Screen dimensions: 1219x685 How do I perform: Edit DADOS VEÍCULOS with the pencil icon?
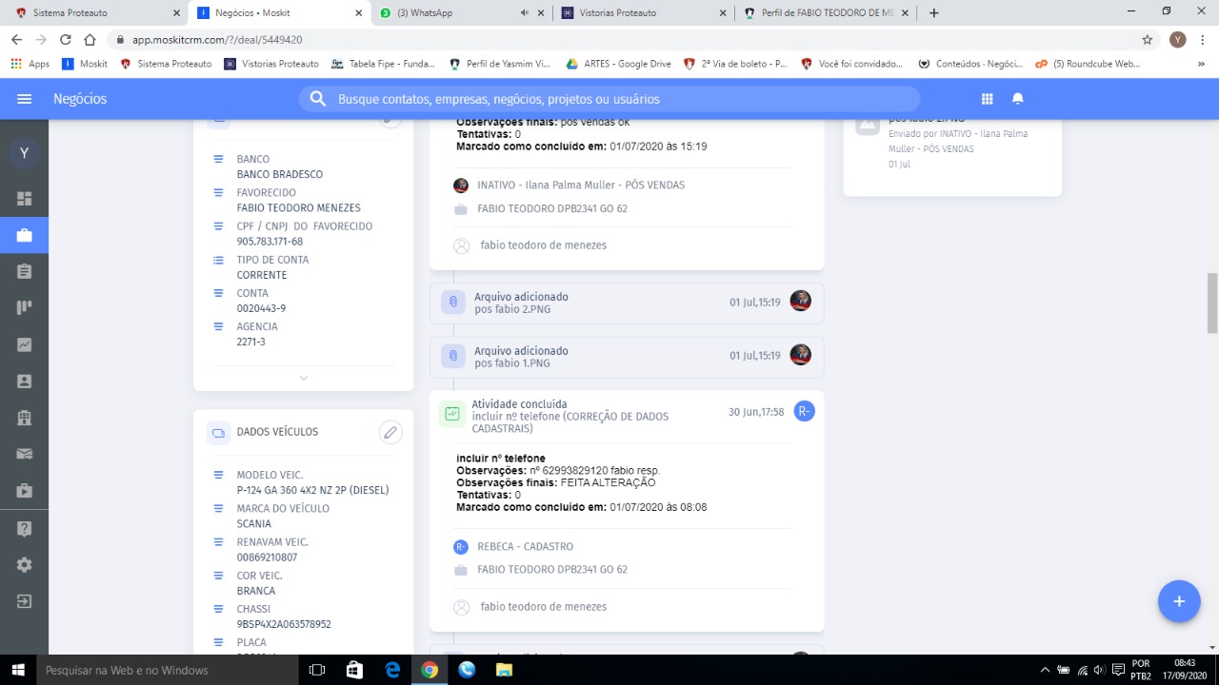[390, 433]
